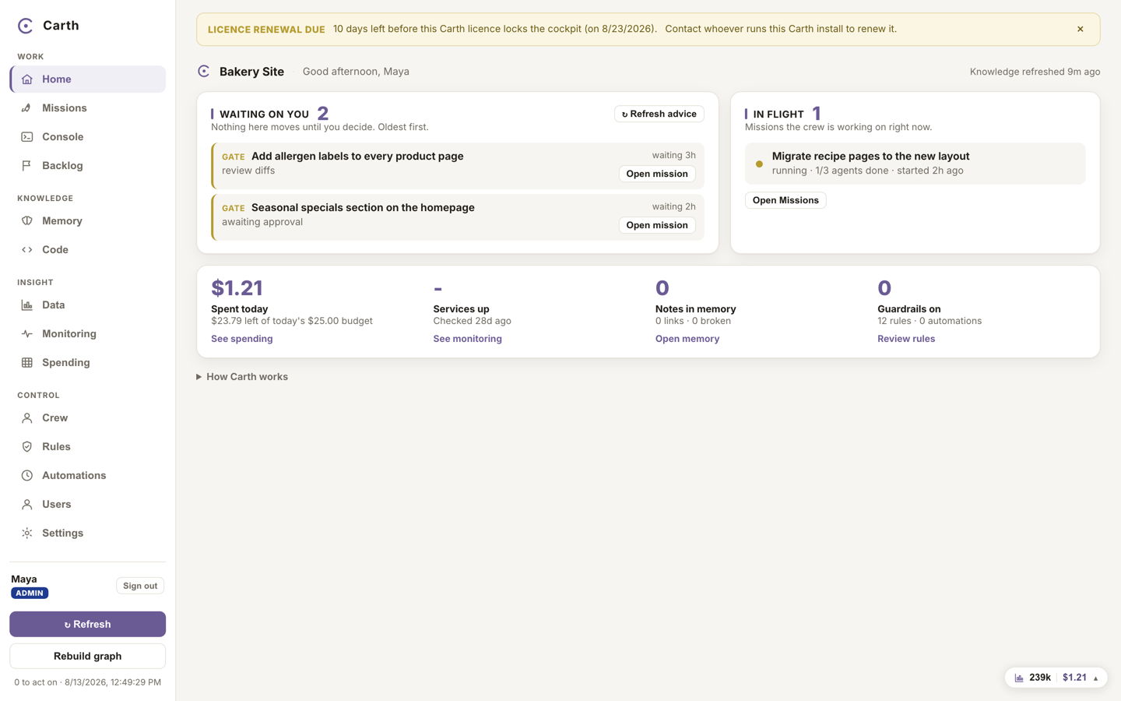The height and width of the screenshot is (701, 1121).
Task: Expand the usage meter arrow at bottom right
Action: 1095,678
